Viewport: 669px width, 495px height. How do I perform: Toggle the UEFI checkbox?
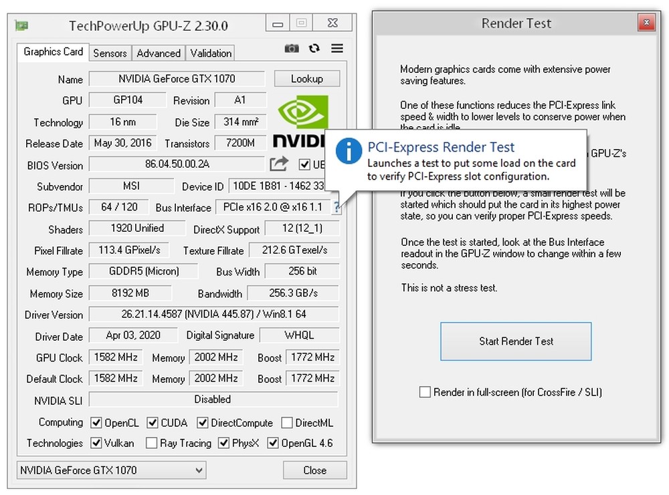click(x=305, y=164)
